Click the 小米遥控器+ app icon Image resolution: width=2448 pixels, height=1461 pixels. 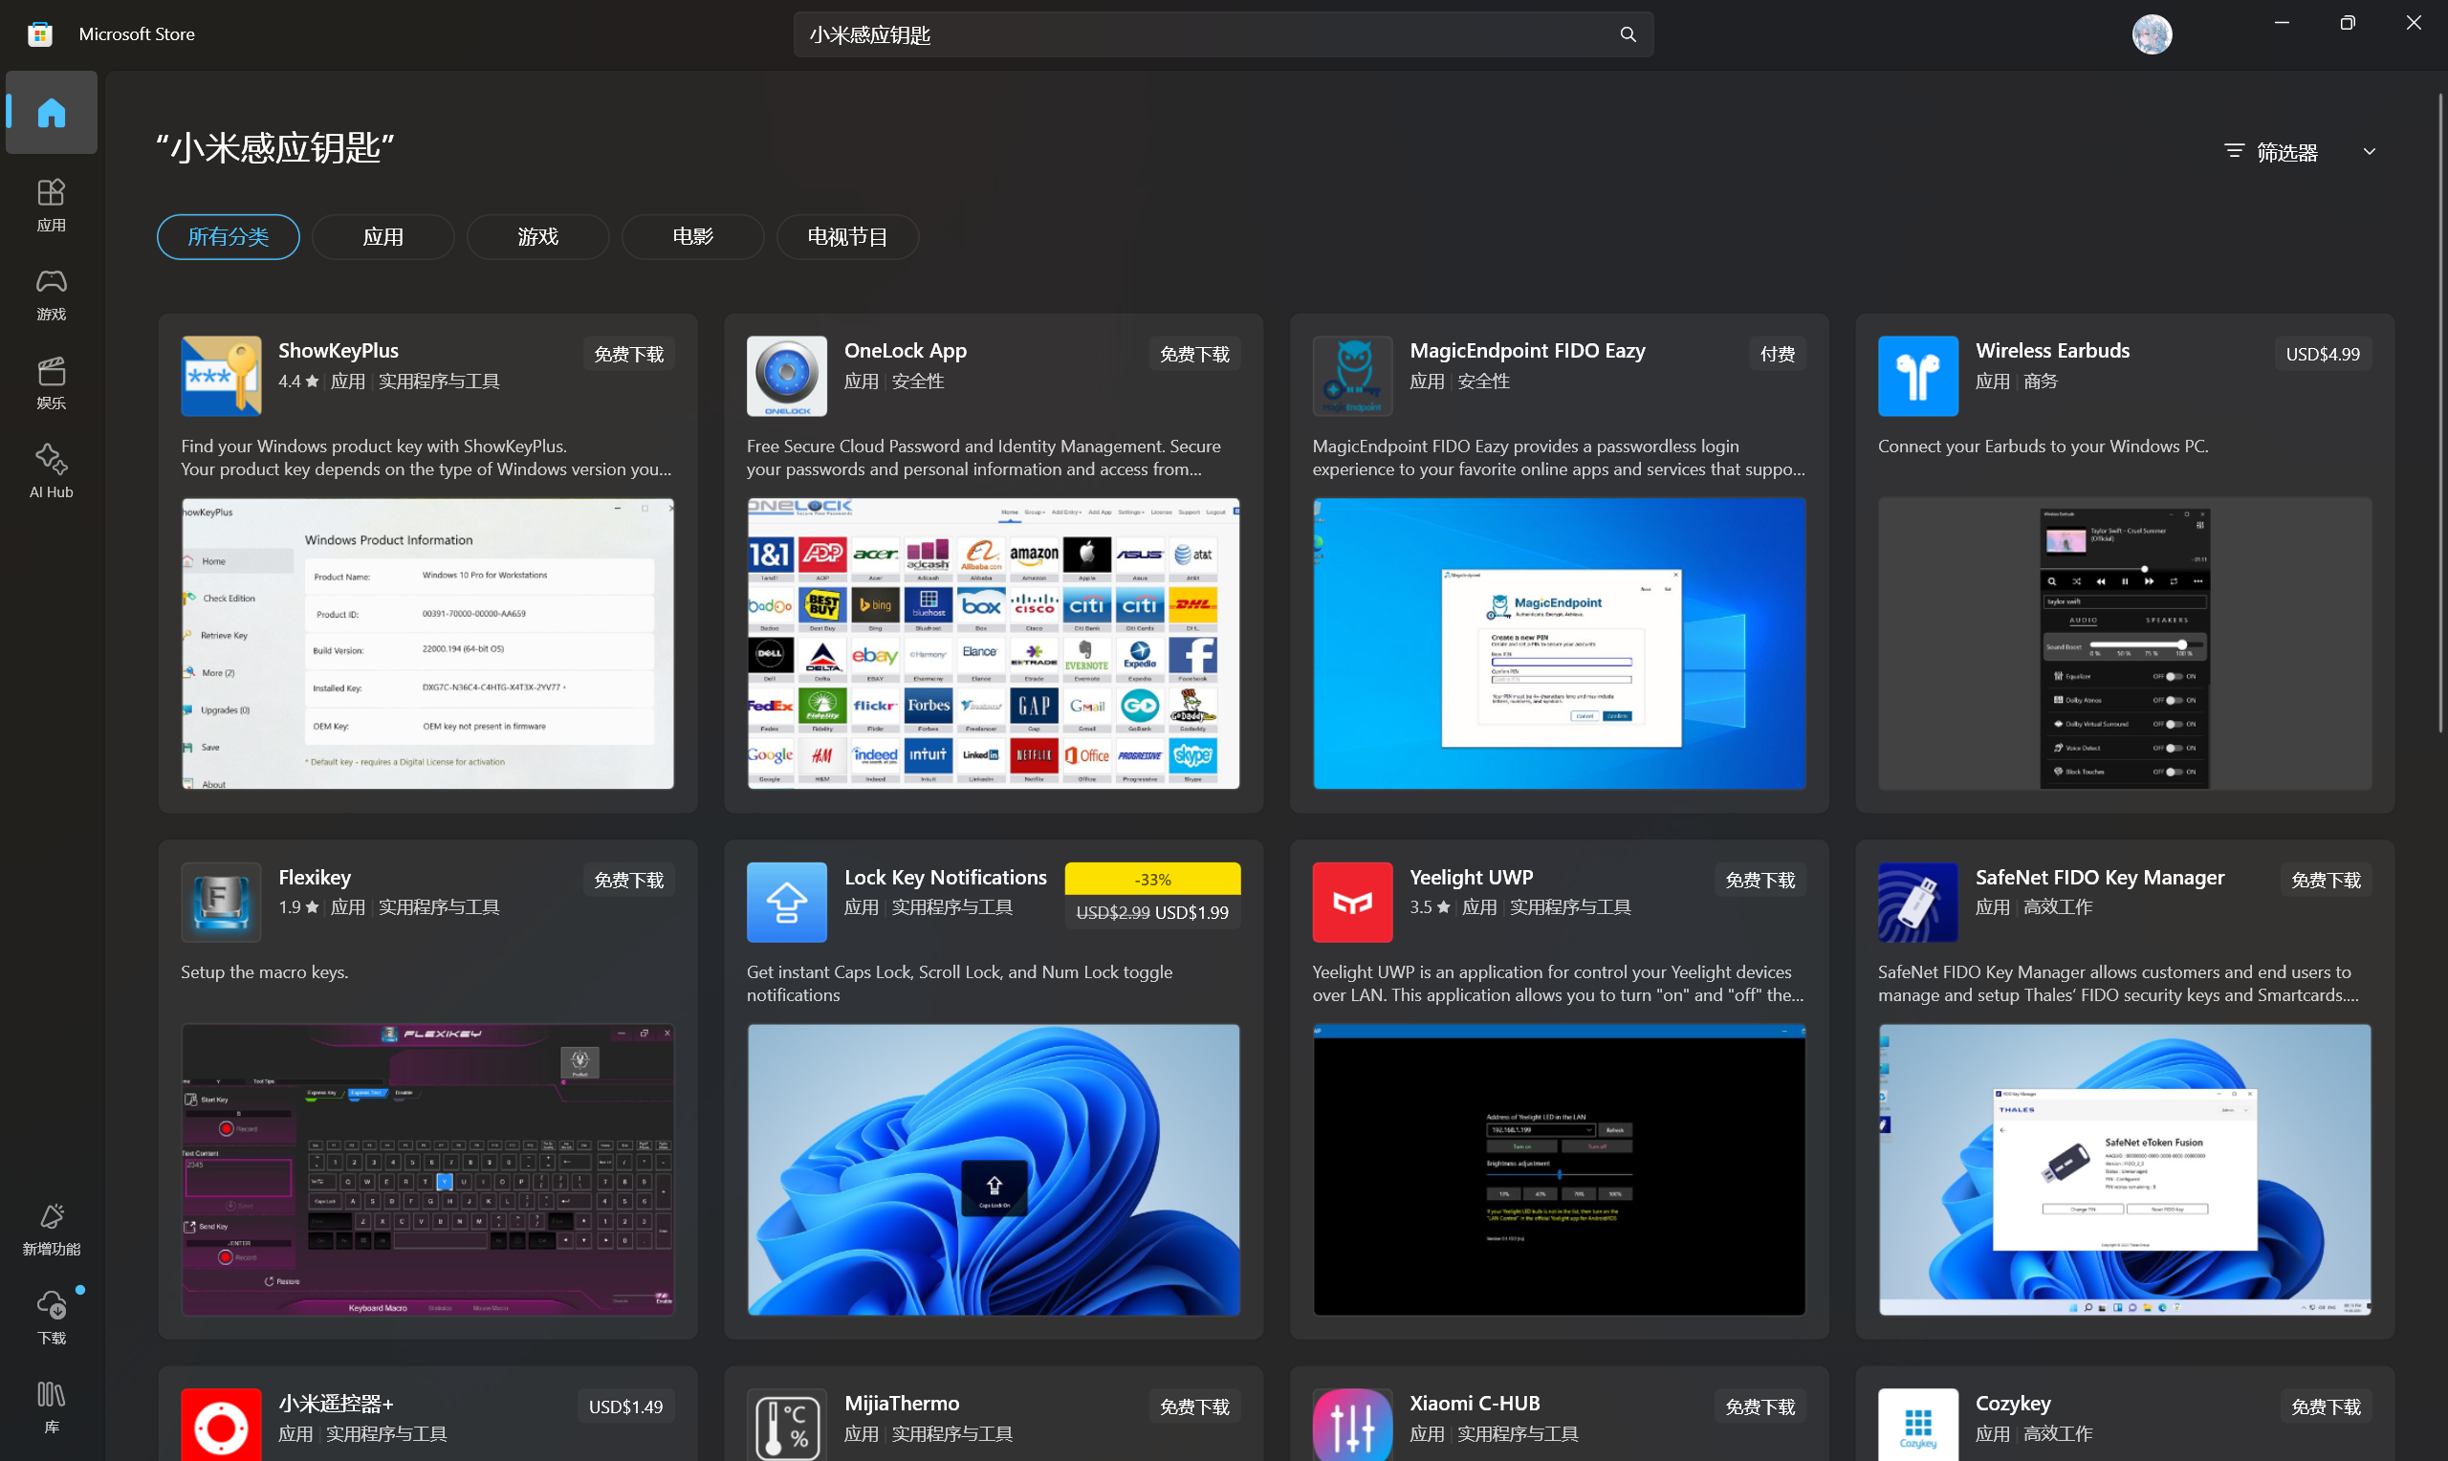coord(221,1426)
